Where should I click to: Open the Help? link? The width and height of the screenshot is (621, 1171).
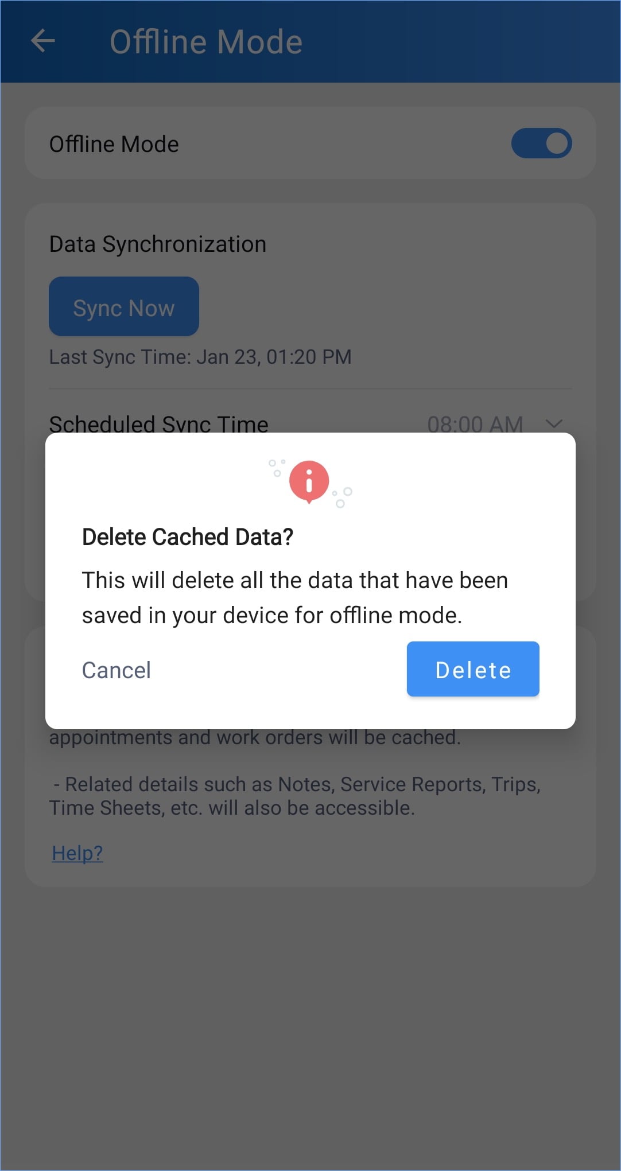[x=77, y=853]
